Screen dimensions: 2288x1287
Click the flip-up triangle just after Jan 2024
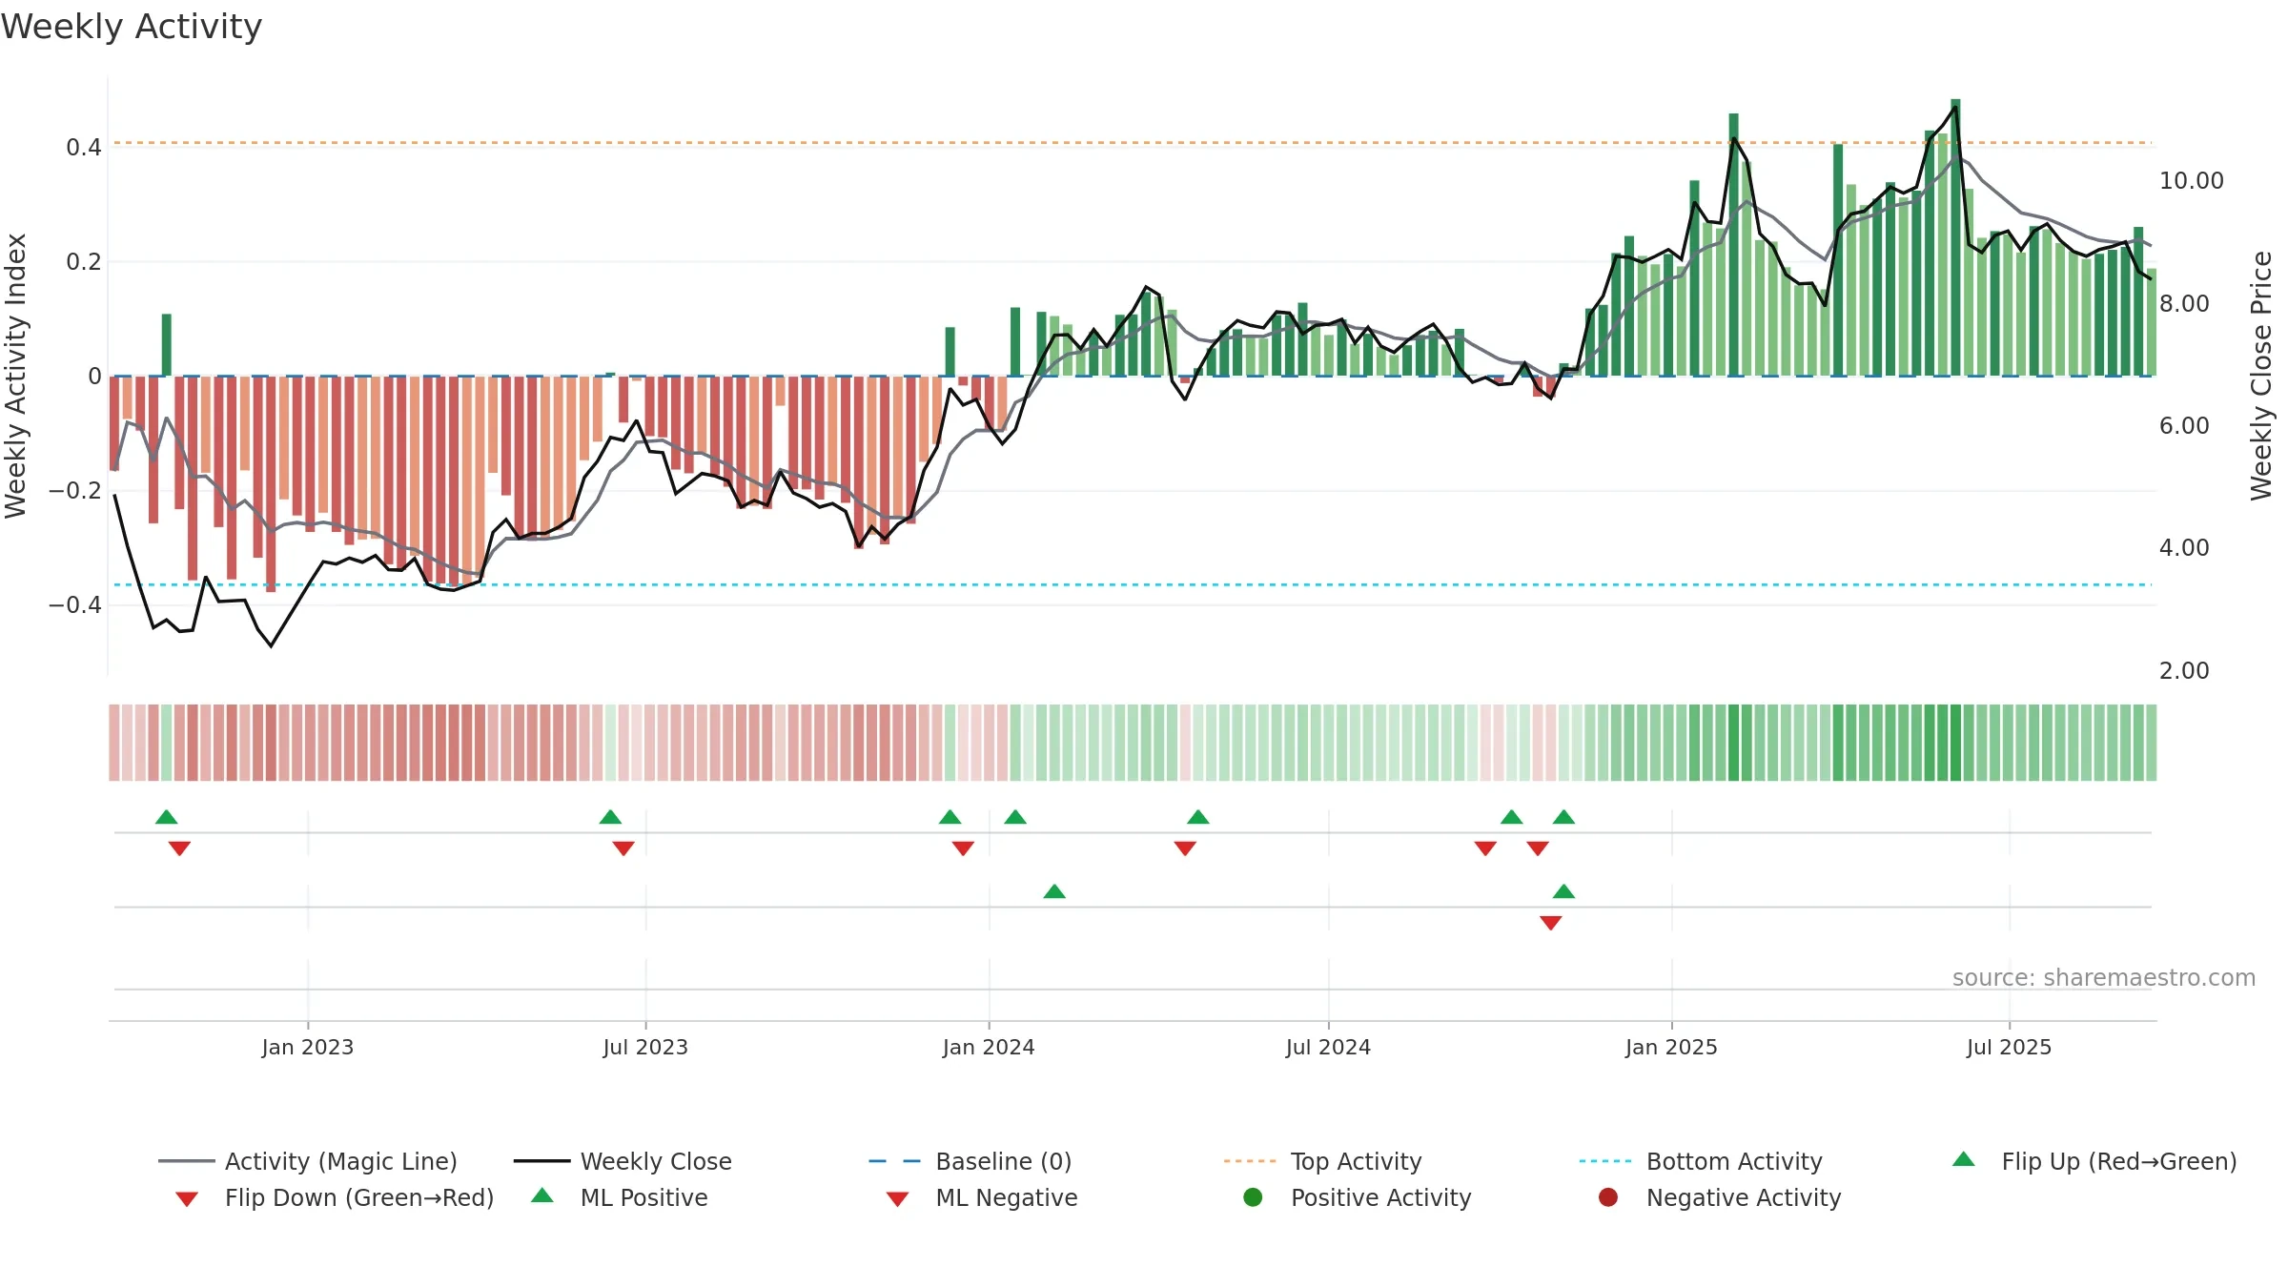tap(1015, 817)
